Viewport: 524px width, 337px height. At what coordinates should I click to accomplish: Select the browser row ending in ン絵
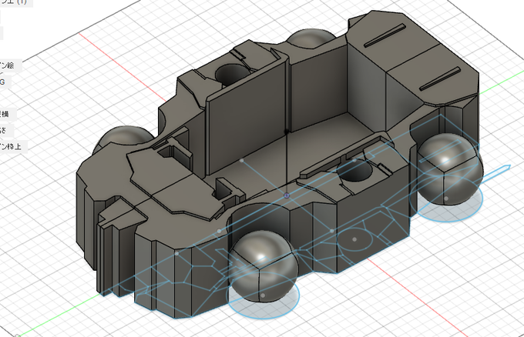[x=10, y=65]
